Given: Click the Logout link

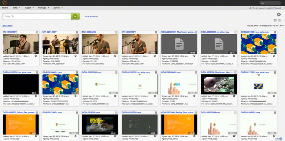Looking at the screenshot, I should tap(278, 8).
